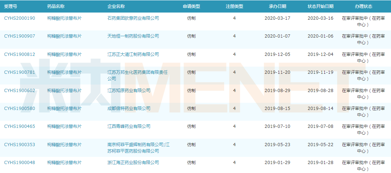
Task: Click drug name in CYHS1900465 row
Action: (x=64, y=126)
